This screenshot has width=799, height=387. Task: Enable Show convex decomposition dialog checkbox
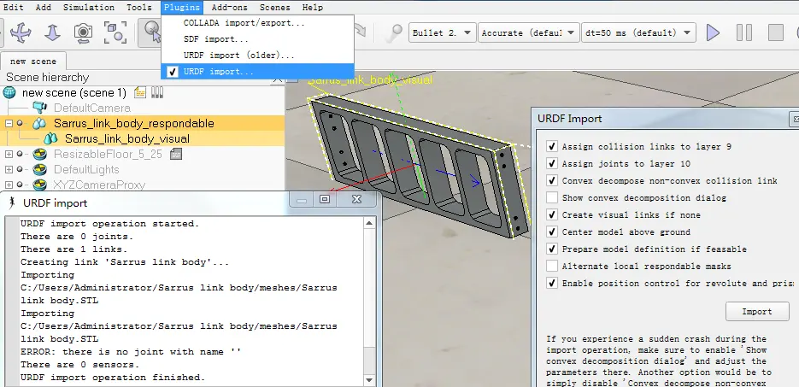tap(552, 197)
